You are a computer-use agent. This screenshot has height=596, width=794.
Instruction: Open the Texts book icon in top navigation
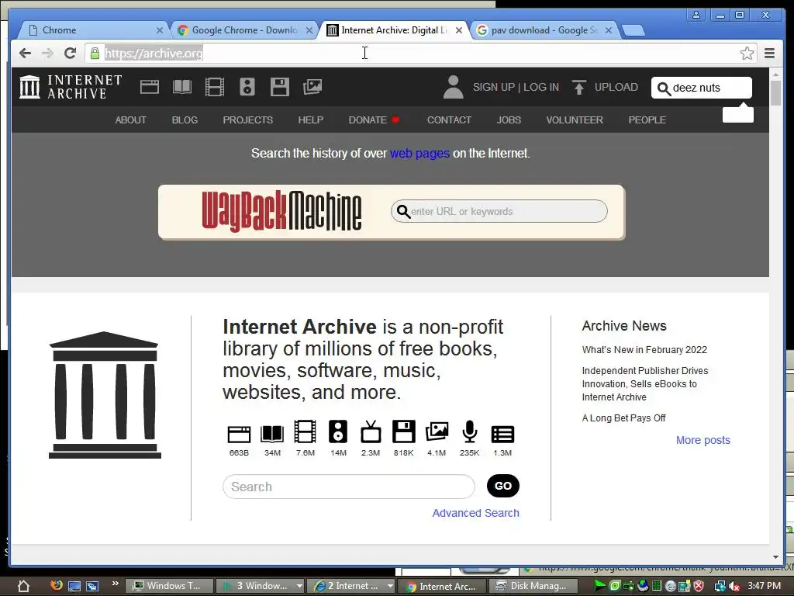point(181,87)
